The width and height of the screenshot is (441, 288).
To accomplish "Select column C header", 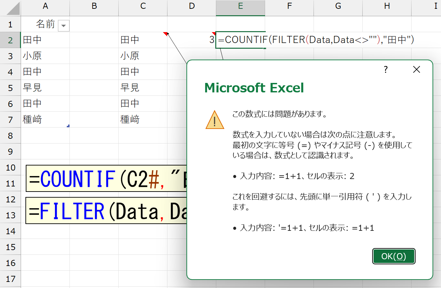I will (143, 6).
